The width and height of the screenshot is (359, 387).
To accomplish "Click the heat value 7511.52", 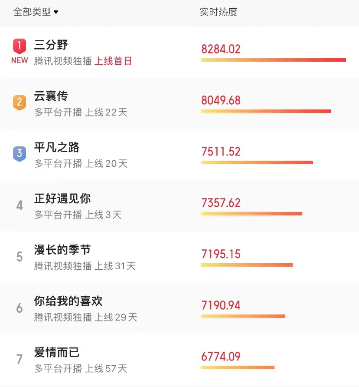I will [x=221, y=152].
